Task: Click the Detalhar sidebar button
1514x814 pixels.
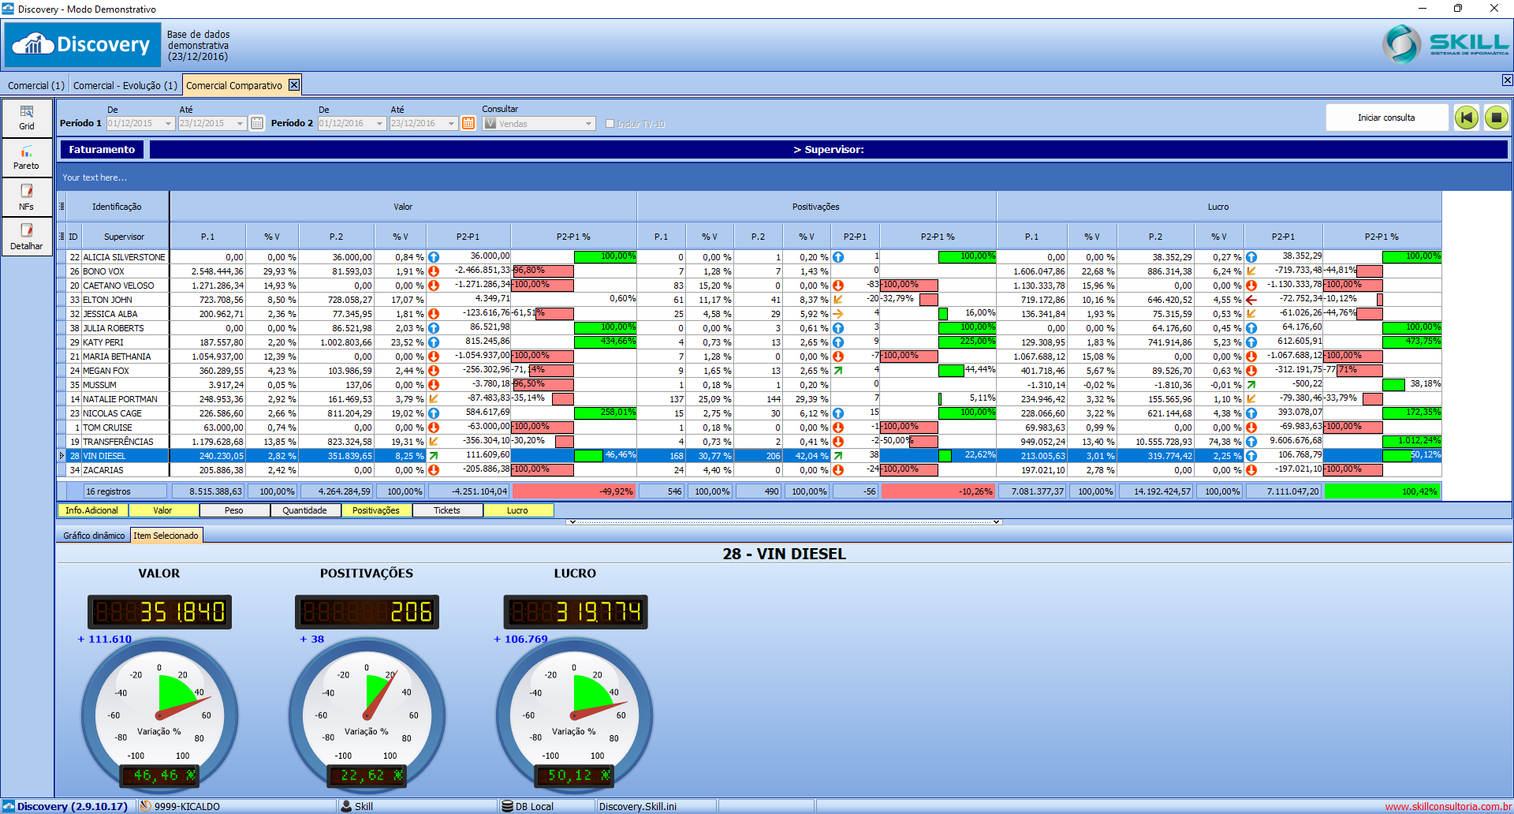Action: 27,237
